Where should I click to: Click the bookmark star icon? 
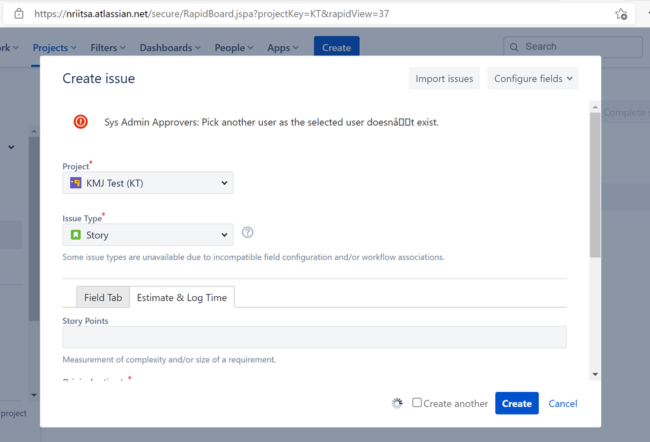[621, 14]
